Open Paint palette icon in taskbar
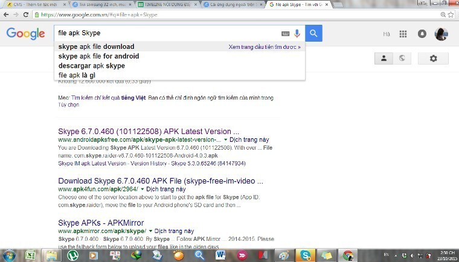 pos(284,255)
